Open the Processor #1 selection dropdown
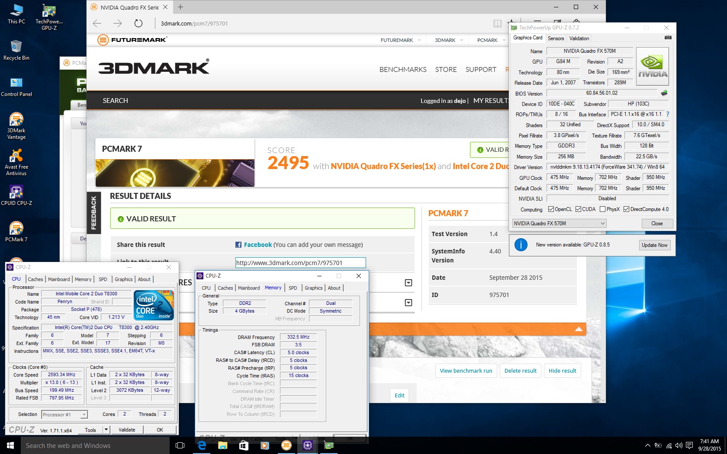727x454 pixels. pyautogui.click(x=64, y=415)
